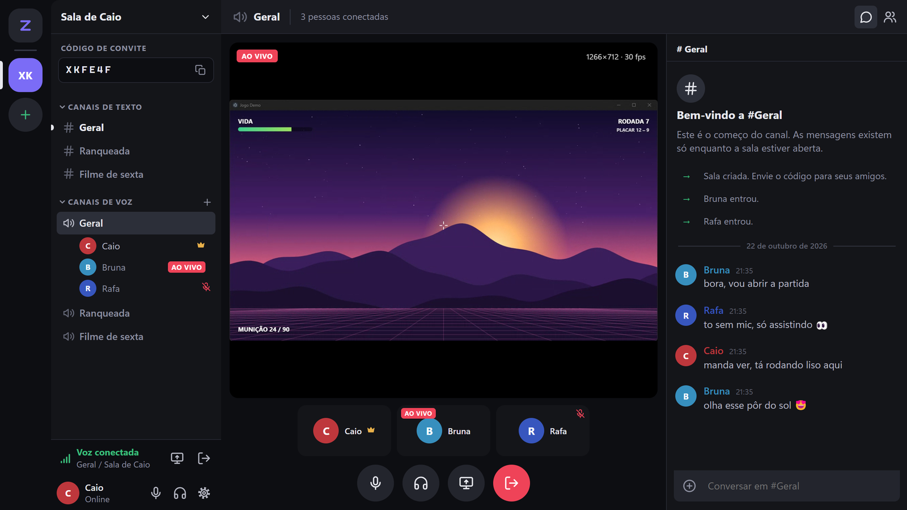
Task: Leave call with red button
Action: (x=511, y=483)
